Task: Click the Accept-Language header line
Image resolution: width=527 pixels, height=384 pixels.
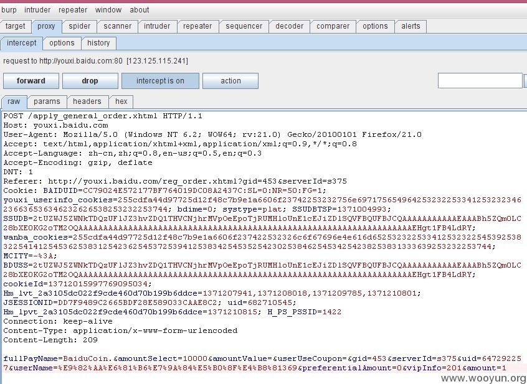Action: [x=133, y=153]
